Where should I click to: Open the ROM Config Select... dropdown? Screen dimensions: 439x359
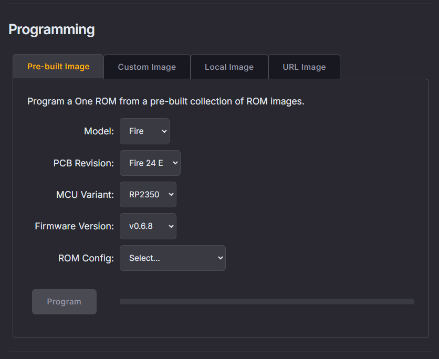(x=172, y=258)
